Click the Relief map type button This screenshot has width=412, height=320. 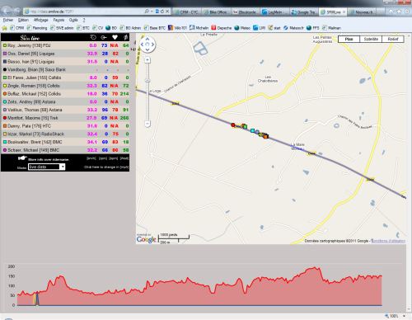(x=393, y=39)
